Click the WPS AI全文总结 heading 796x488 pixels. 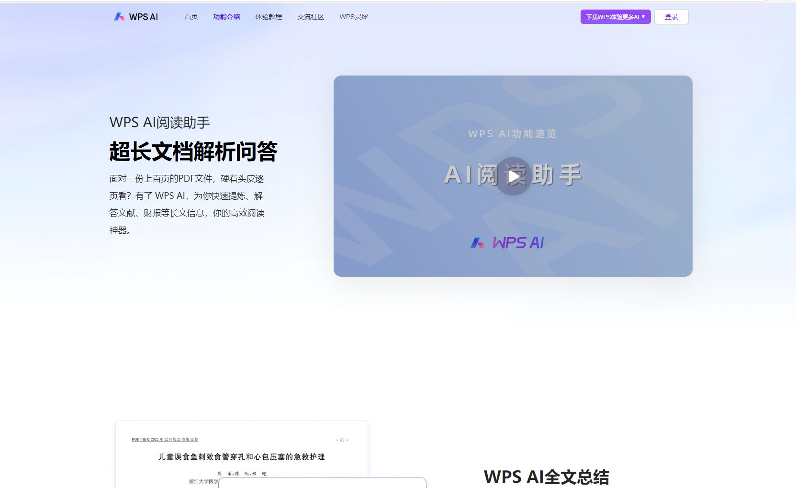pyautogui.click(x=546, y=477)
